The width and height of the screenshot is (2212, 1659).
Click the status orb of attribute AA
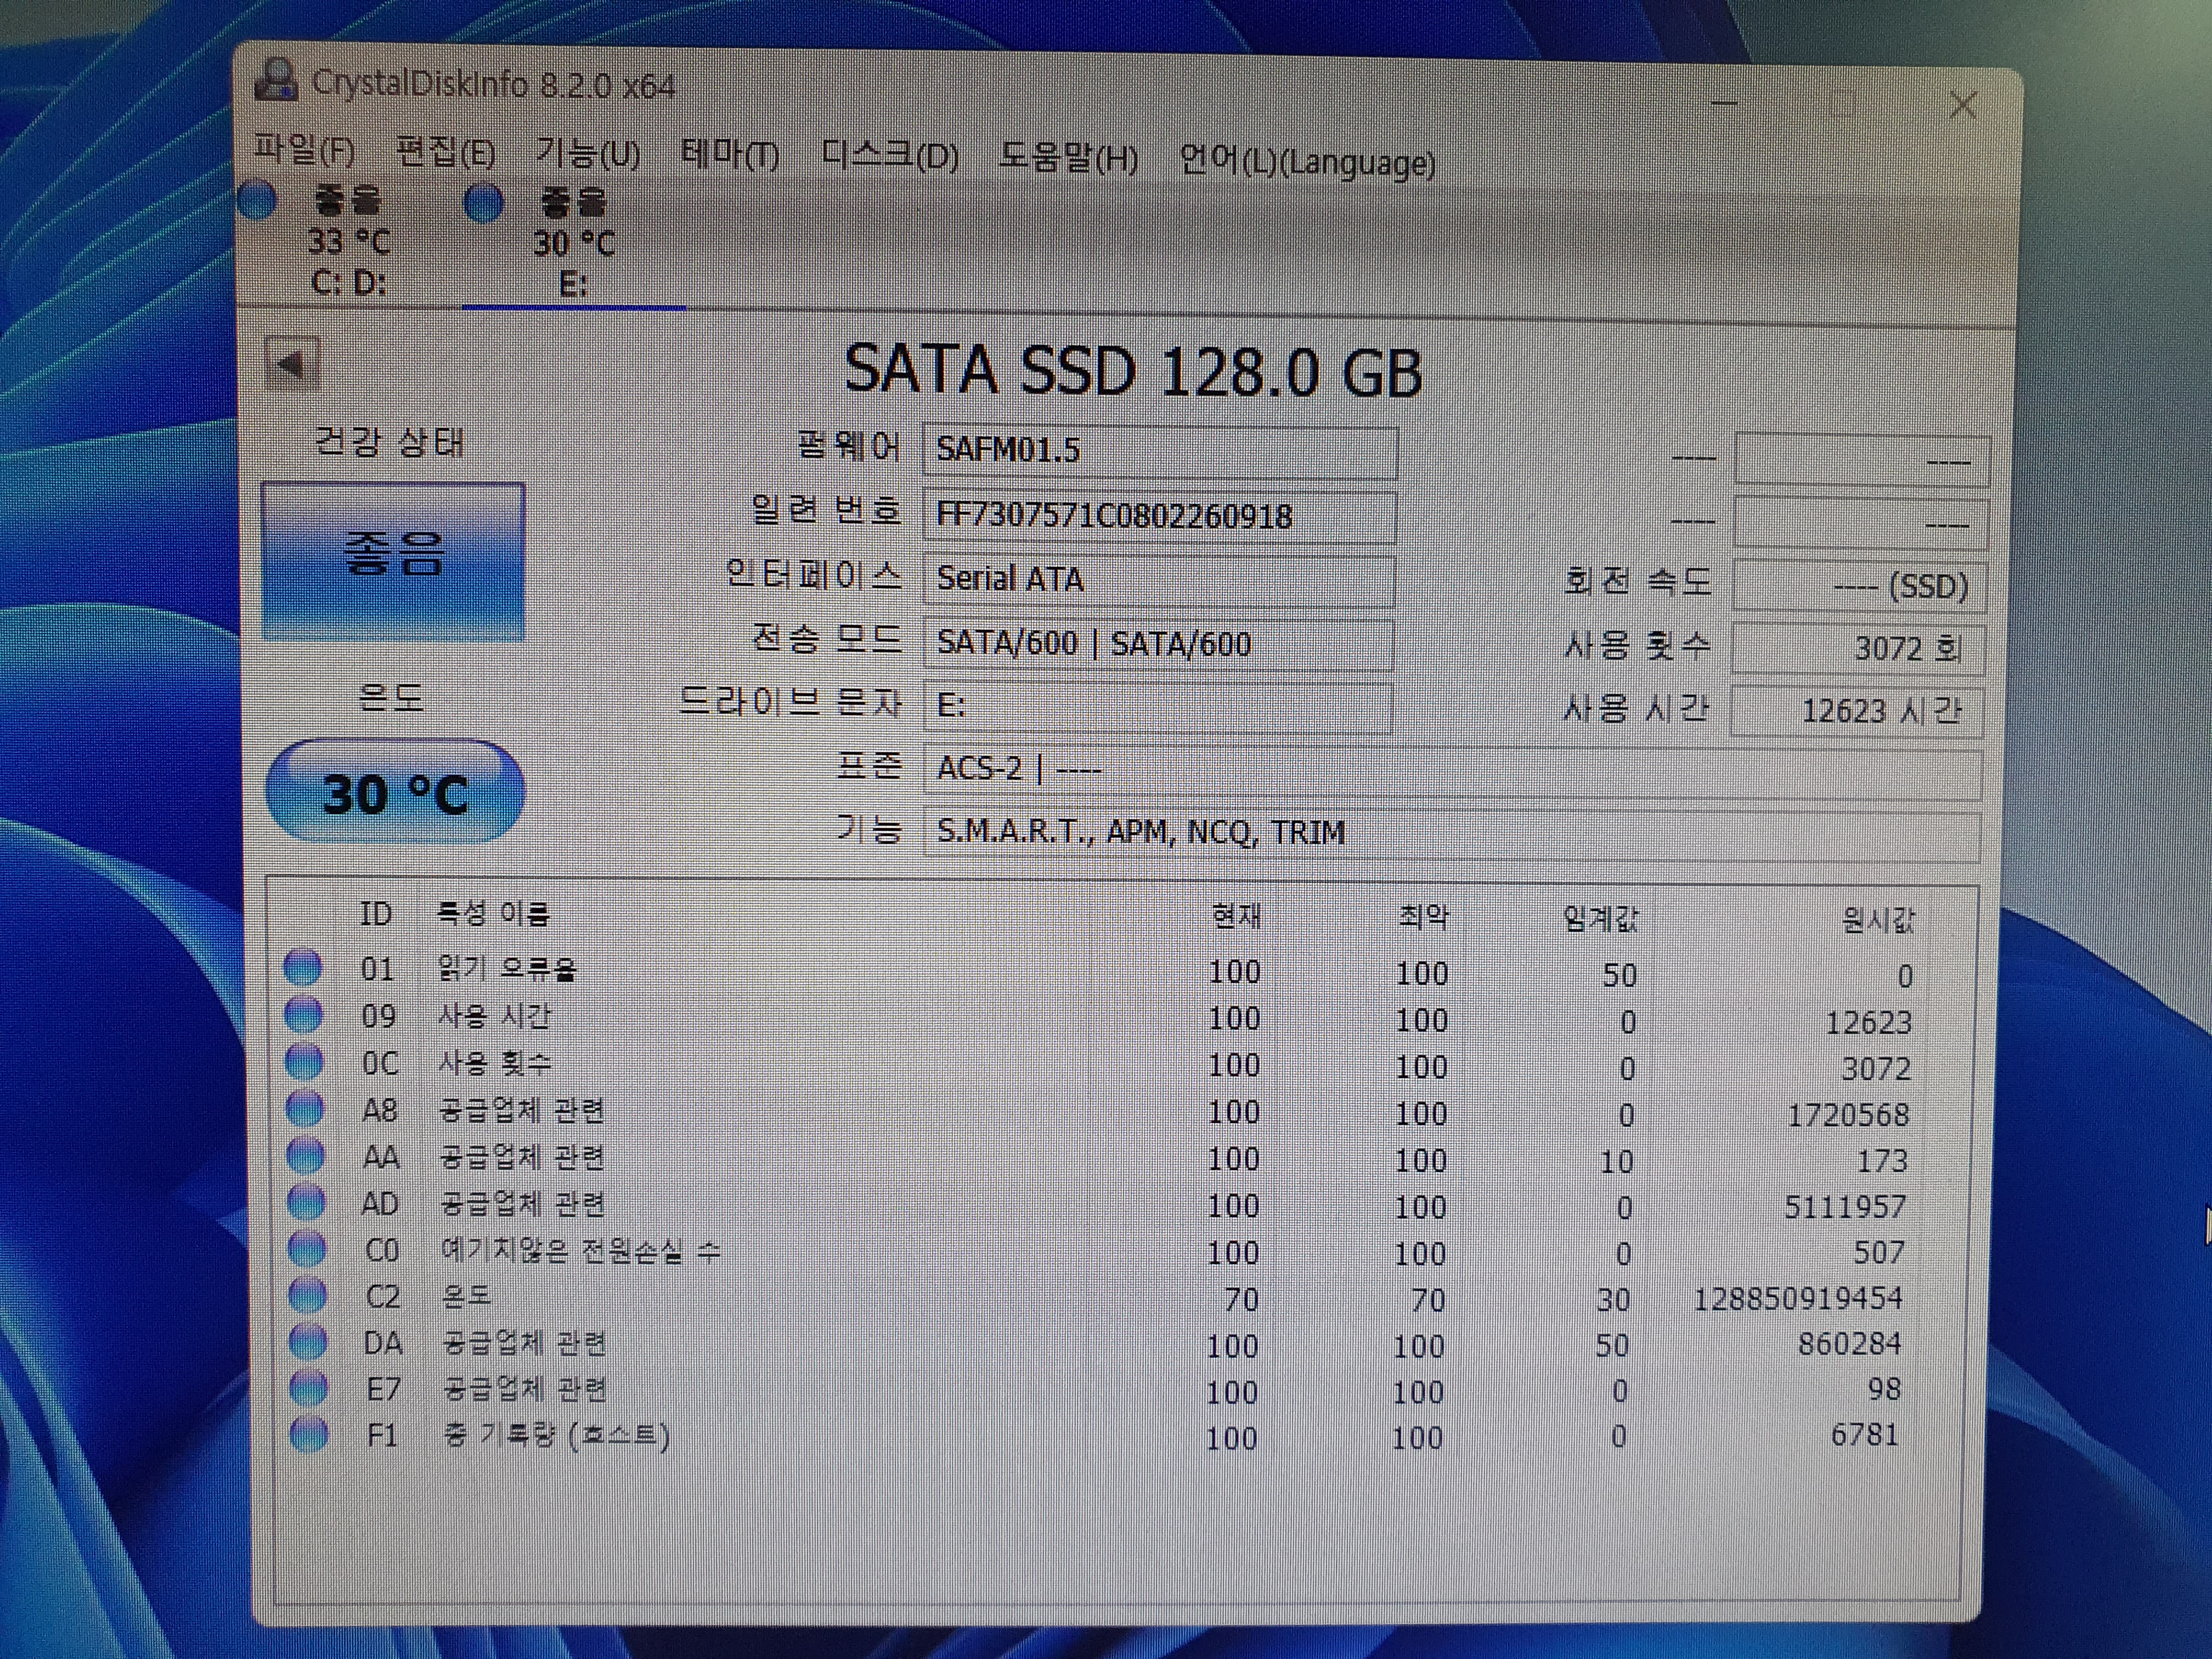306,1155
